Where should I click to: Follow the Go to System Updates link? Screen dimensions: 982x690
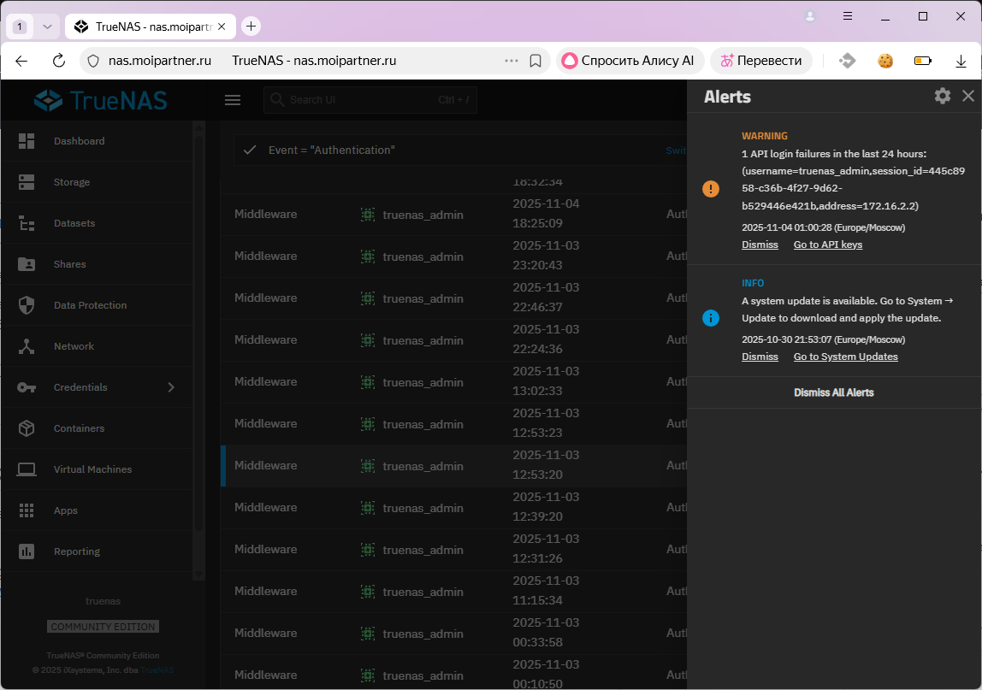845,357
